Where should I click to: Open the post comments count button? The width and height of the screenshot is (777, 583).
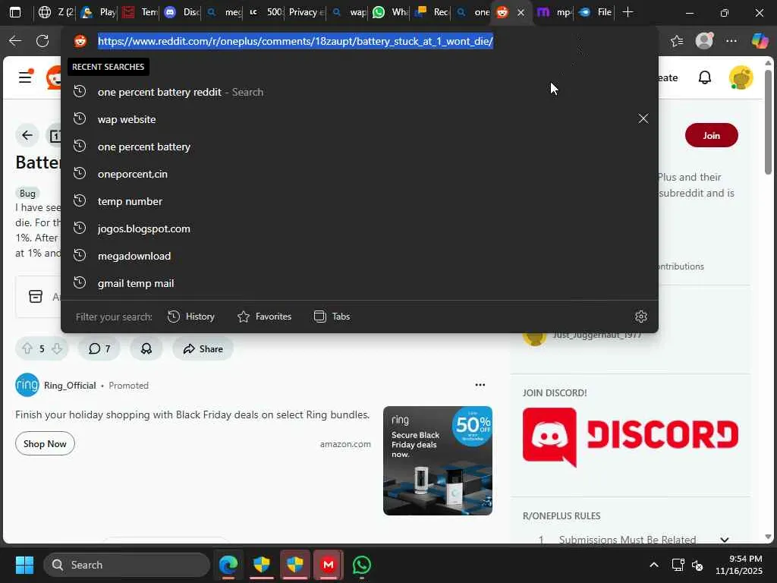point(99,348)
